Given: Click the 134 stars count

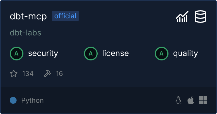Looking at the screenshot, I should click(28, 74).
